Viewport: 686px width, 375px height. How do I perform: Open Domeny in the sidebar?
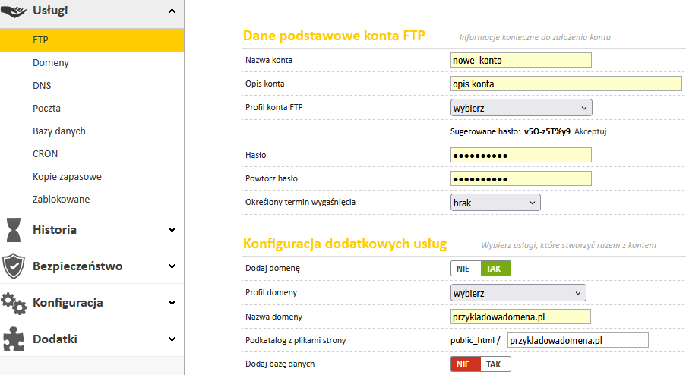click(51, 63)
